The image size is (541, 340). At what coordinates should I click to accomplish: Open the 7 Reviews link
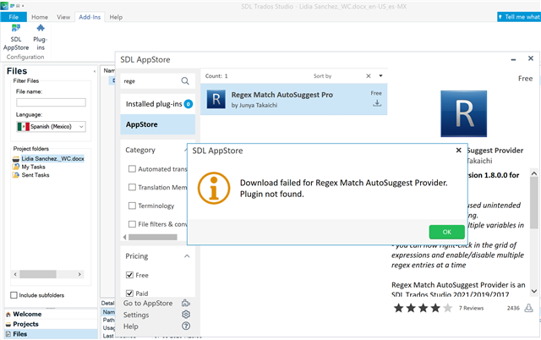[x=471, y=308]
